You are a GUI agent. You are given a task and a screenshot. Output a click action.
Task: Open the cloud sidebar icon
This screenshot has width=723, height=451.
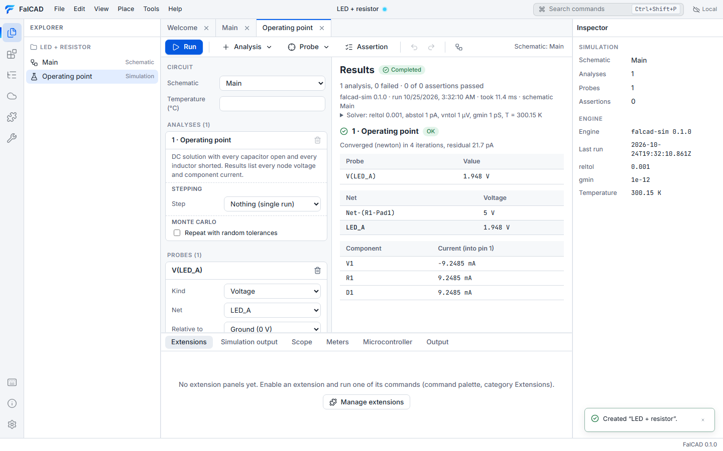[x=12, y=96]
